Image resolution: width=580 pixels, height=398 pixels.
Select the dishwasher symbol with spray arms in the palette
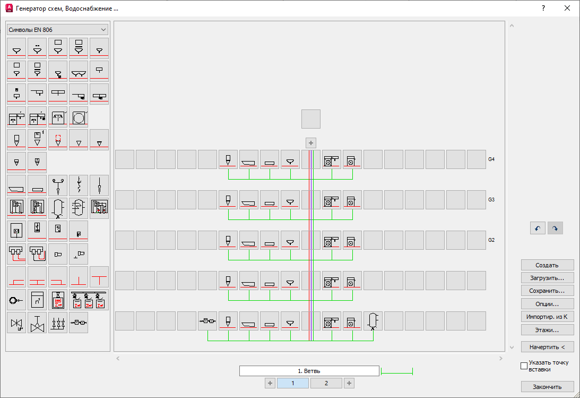[x=58, y=117]
